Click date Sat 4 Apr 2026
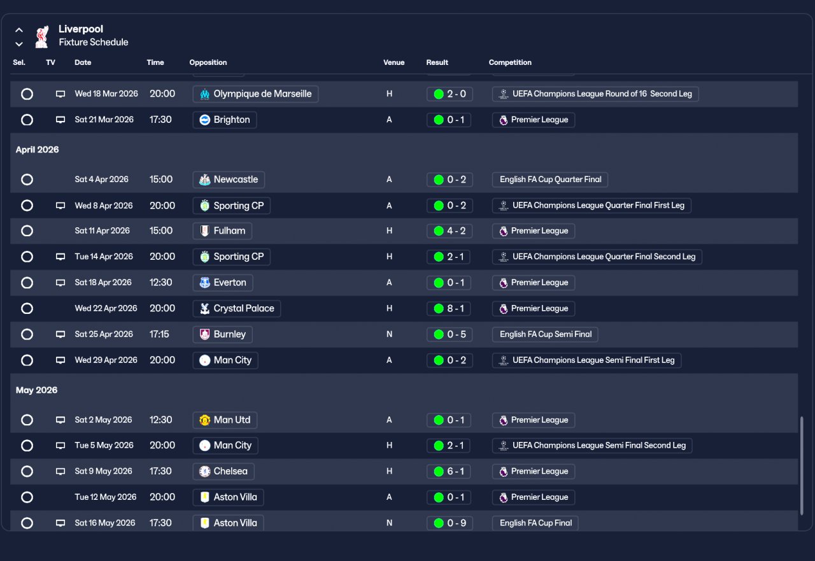 point(101,180)
